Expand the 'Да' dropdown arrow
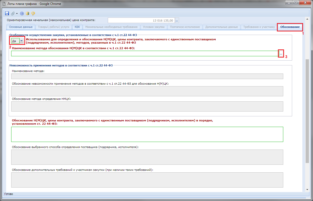This screenshot has width=313, height=201. click(22, 41)
